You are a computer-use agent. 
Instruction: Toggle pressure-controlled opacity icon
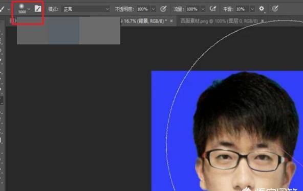pyautogui.click(x=163, y=9)
